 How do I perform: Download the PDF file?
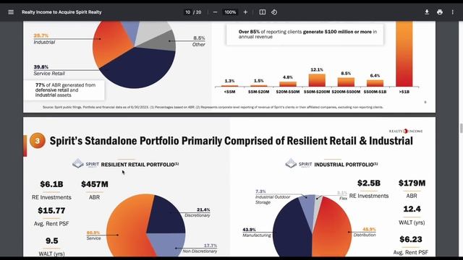coord(427,12)
